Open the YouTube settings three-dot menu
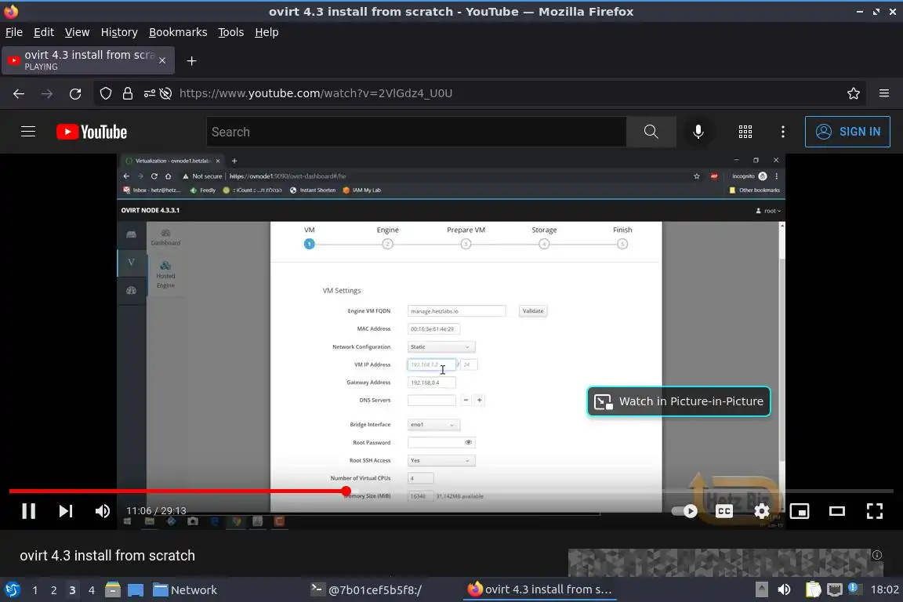Image resolution: width=903 pixels, height=602 pixels. (782, 132)
